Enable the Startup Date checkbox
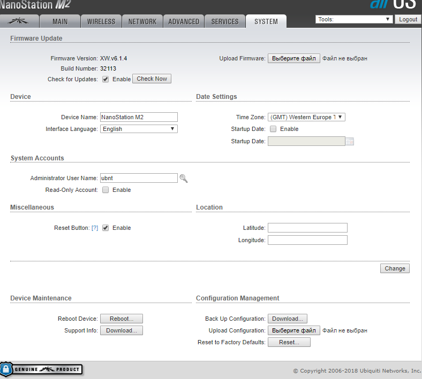 coord(273,129)
